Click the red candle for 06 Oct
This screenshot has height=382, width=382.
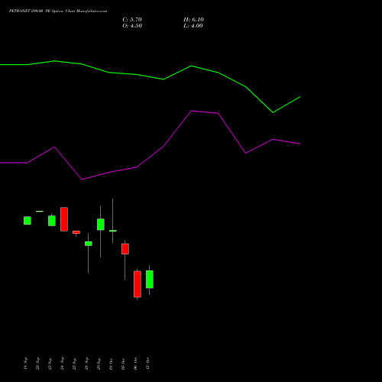pos(138,284)
